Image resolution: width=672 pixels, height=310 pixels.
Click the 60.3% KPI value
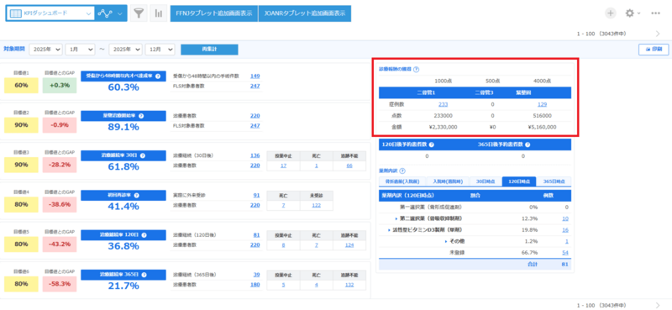tap(123, 87)
